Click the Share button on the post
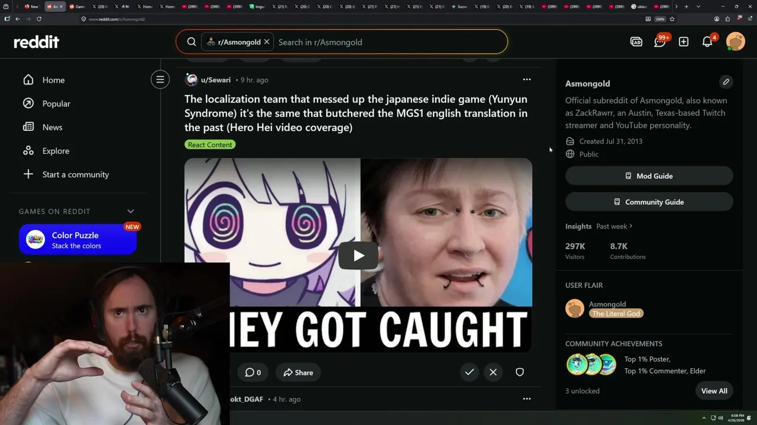The width and height of the screenshot is (757, 425). coord(298,372)
